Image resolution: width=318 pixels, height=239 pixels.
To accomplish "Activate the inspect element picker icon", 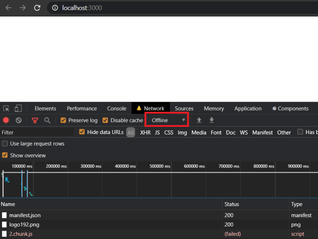I will (x=6, y=109).
